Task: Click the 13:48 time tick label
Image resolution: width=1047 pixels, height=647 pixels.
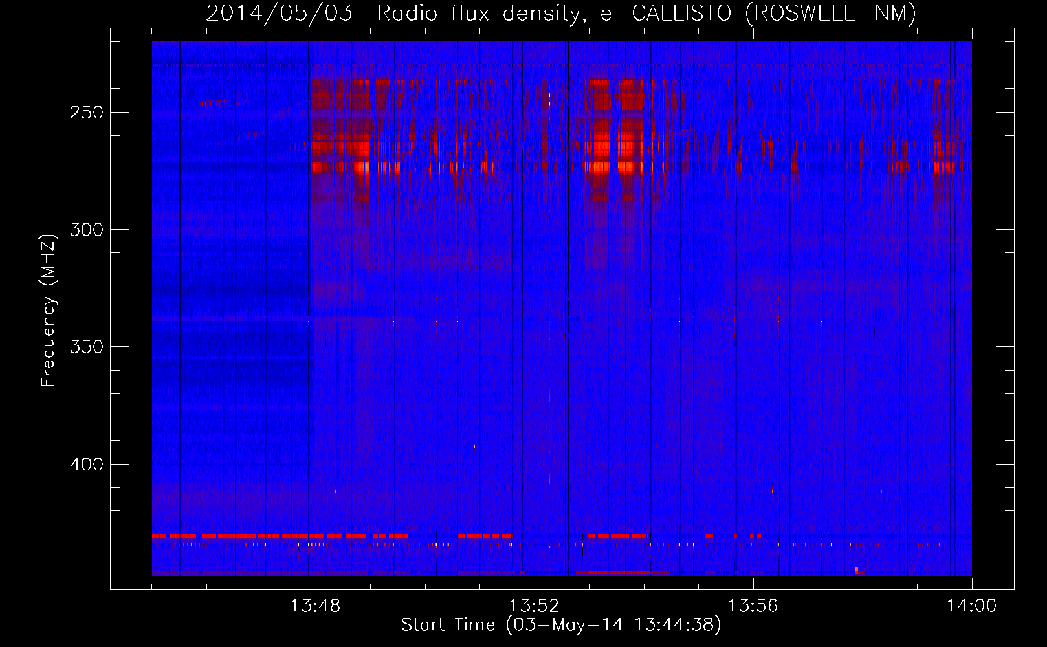Action: [x=316, y=606]
